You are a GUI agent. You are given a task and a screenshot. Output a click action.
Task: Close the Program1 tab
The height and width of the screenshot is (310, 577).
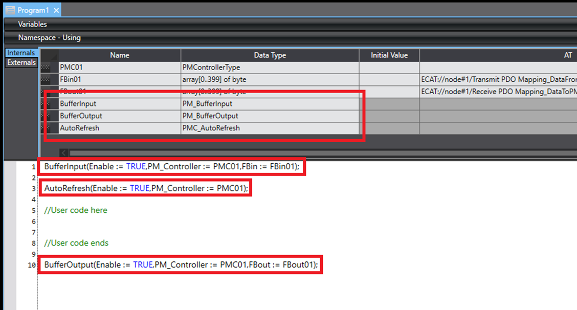(56, 10)
